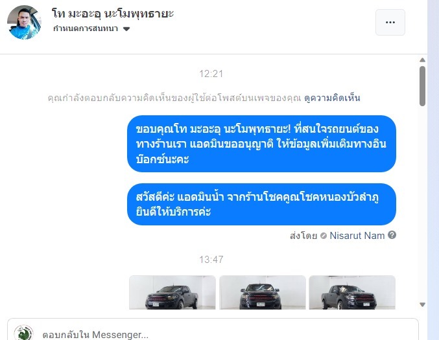Open the three-dots options menu
Image resolution: width=439 pixels, height=340 pixels.
(x=390, y=23)
